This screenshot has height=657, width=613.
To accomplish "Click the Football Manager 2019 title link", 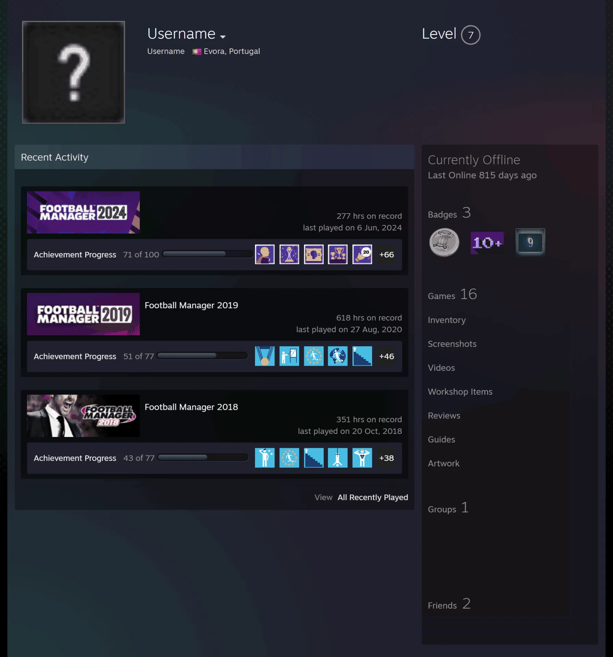I will click(x=191, y=305).
